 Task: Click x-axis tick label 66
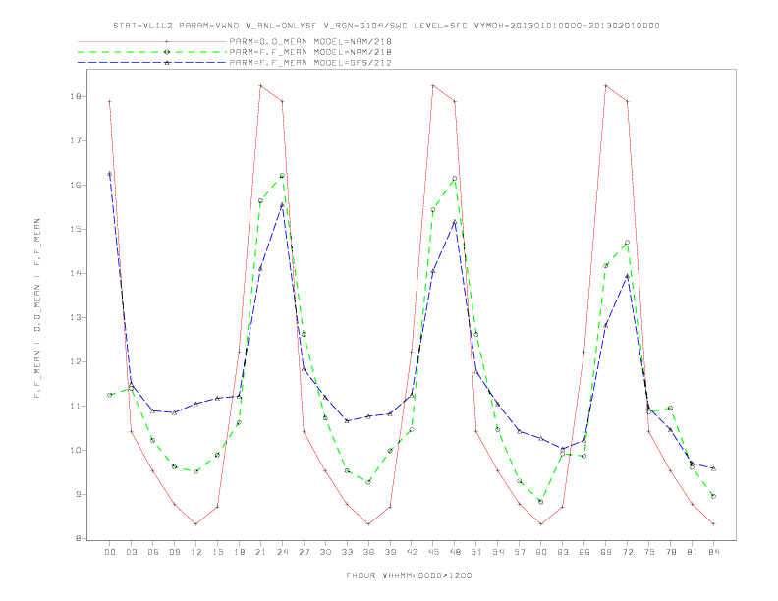[584, 552]
